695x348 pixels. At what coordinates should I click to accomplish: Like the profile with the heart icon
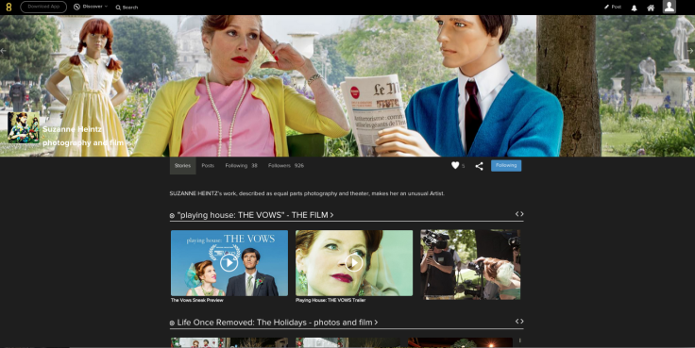[455, 165]
